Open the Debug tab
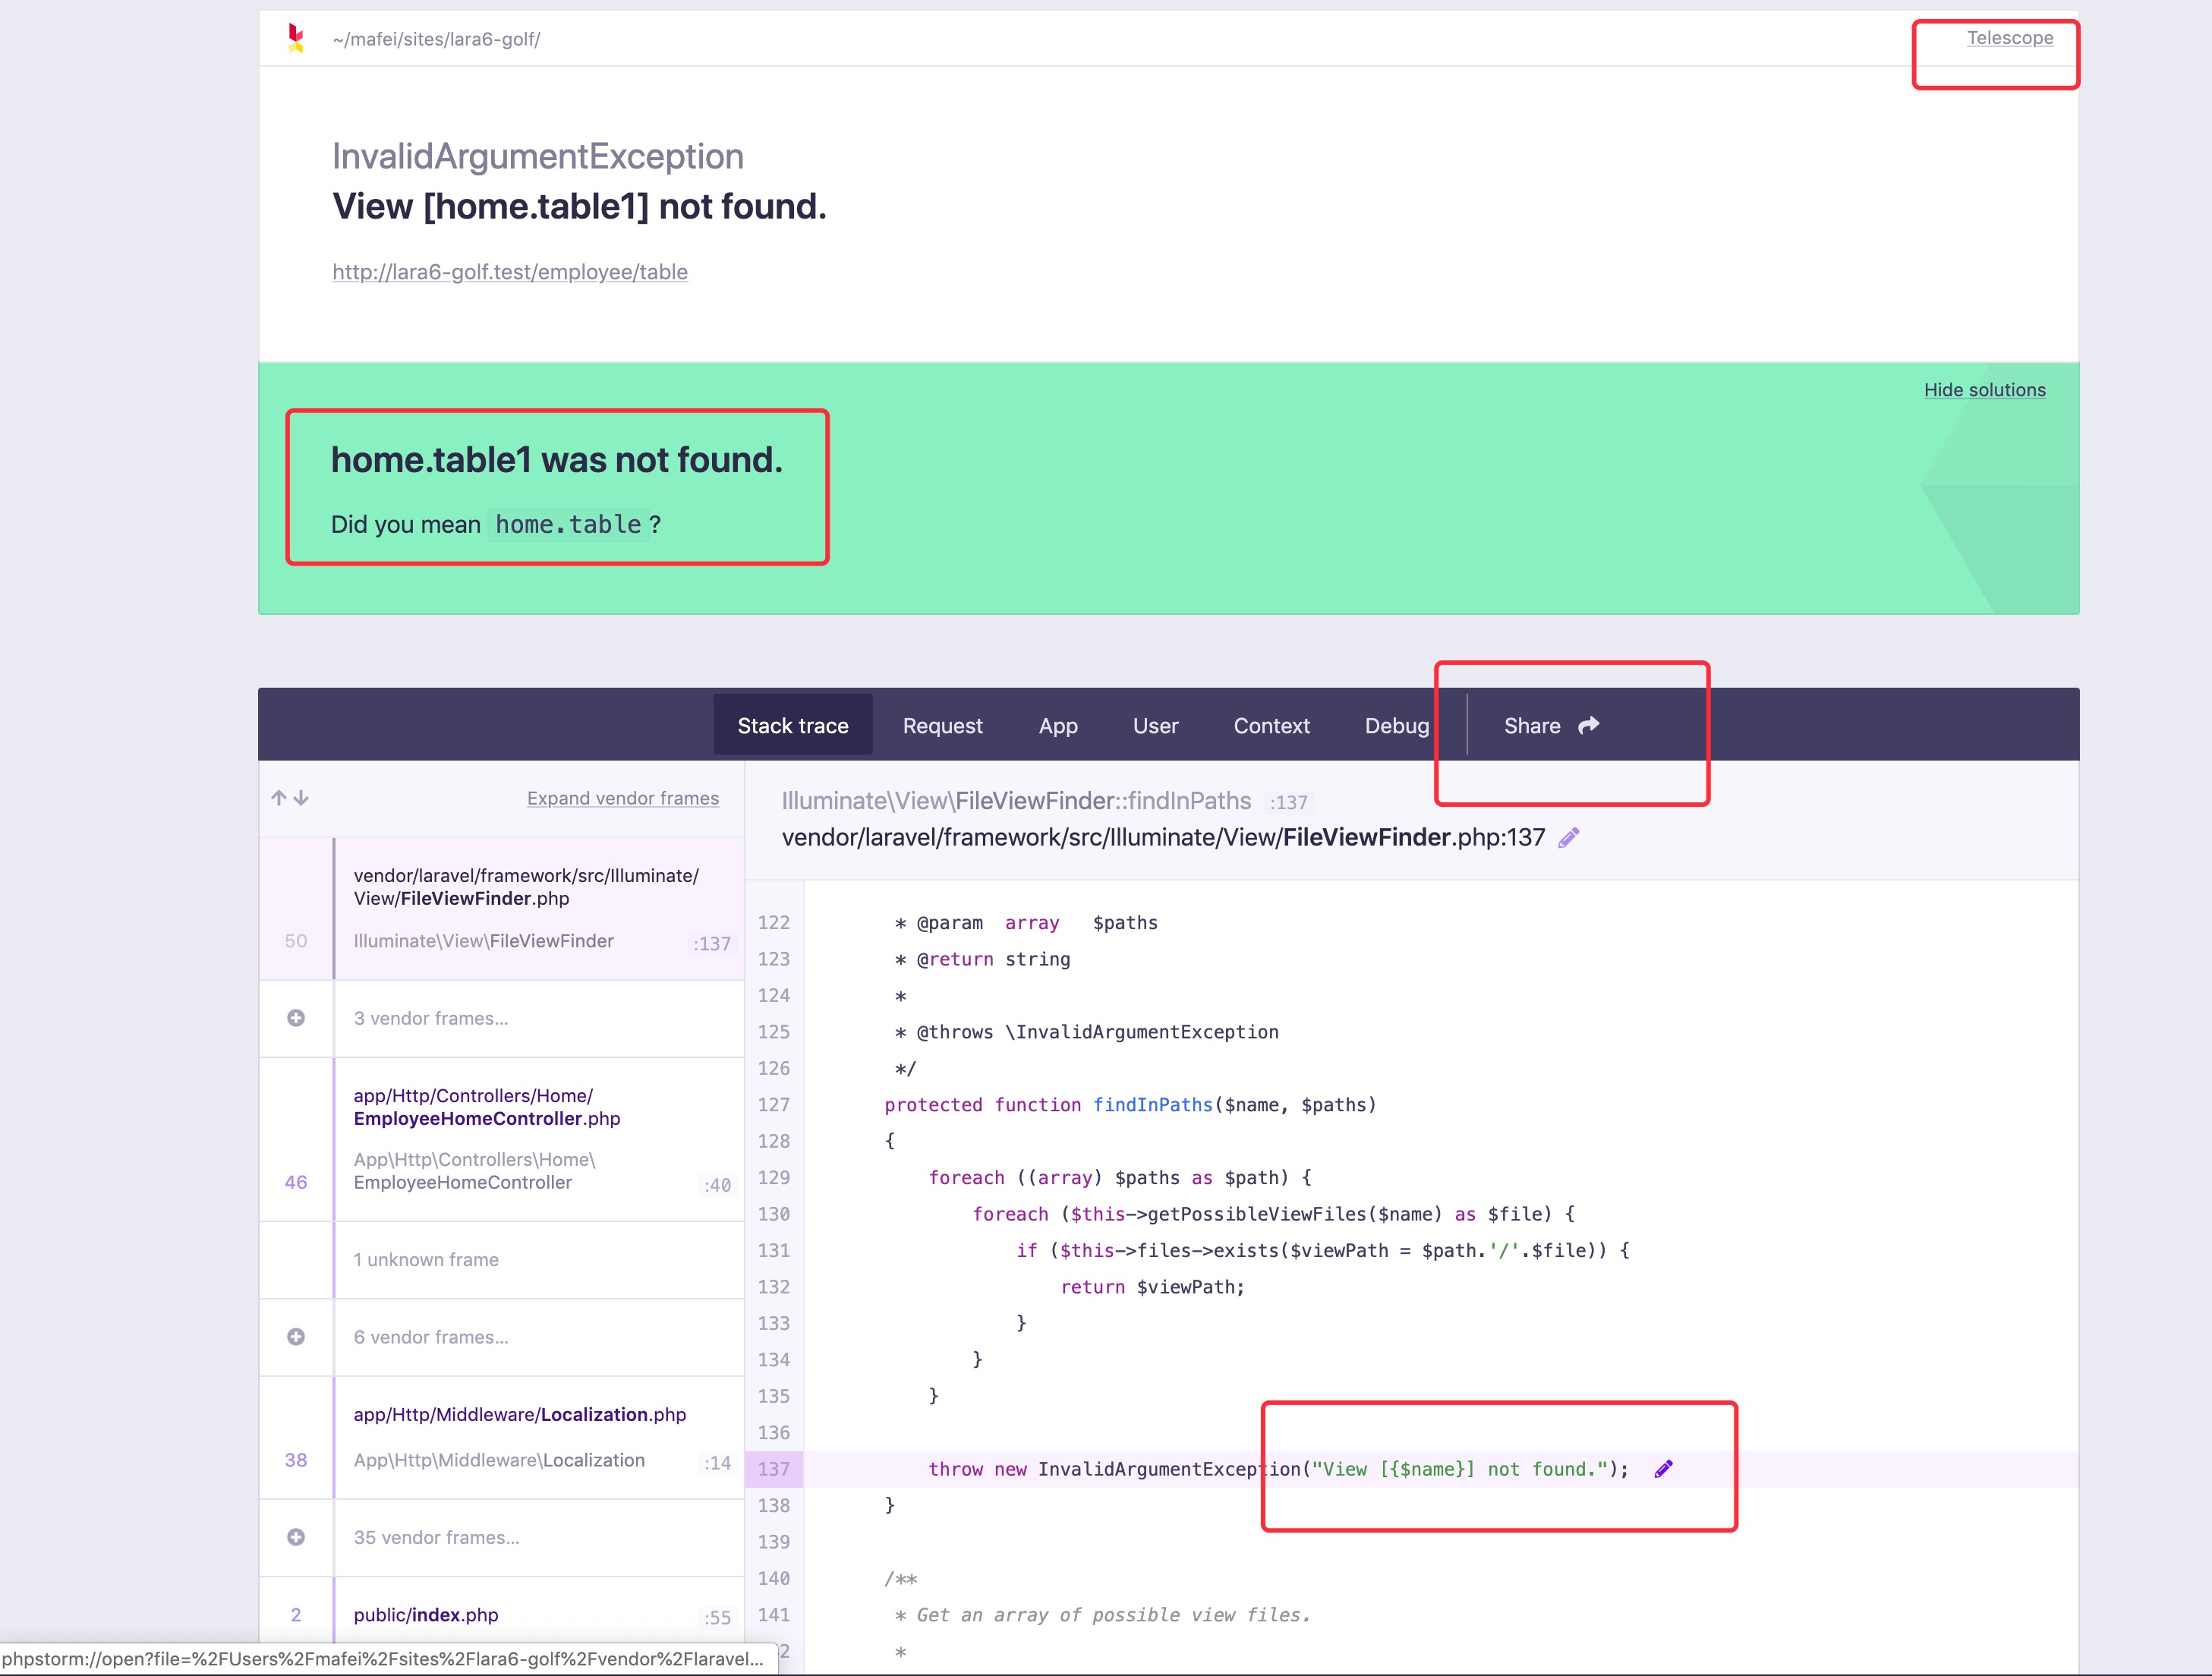This screenshot has width=2212, height=1676. (x=1396, y=726)
